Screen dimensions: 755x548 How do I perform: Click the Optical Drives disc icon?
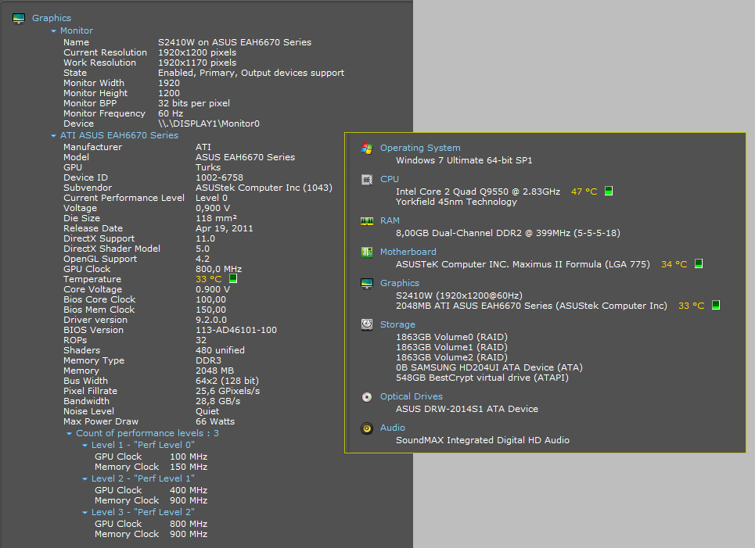pos(366,396)
